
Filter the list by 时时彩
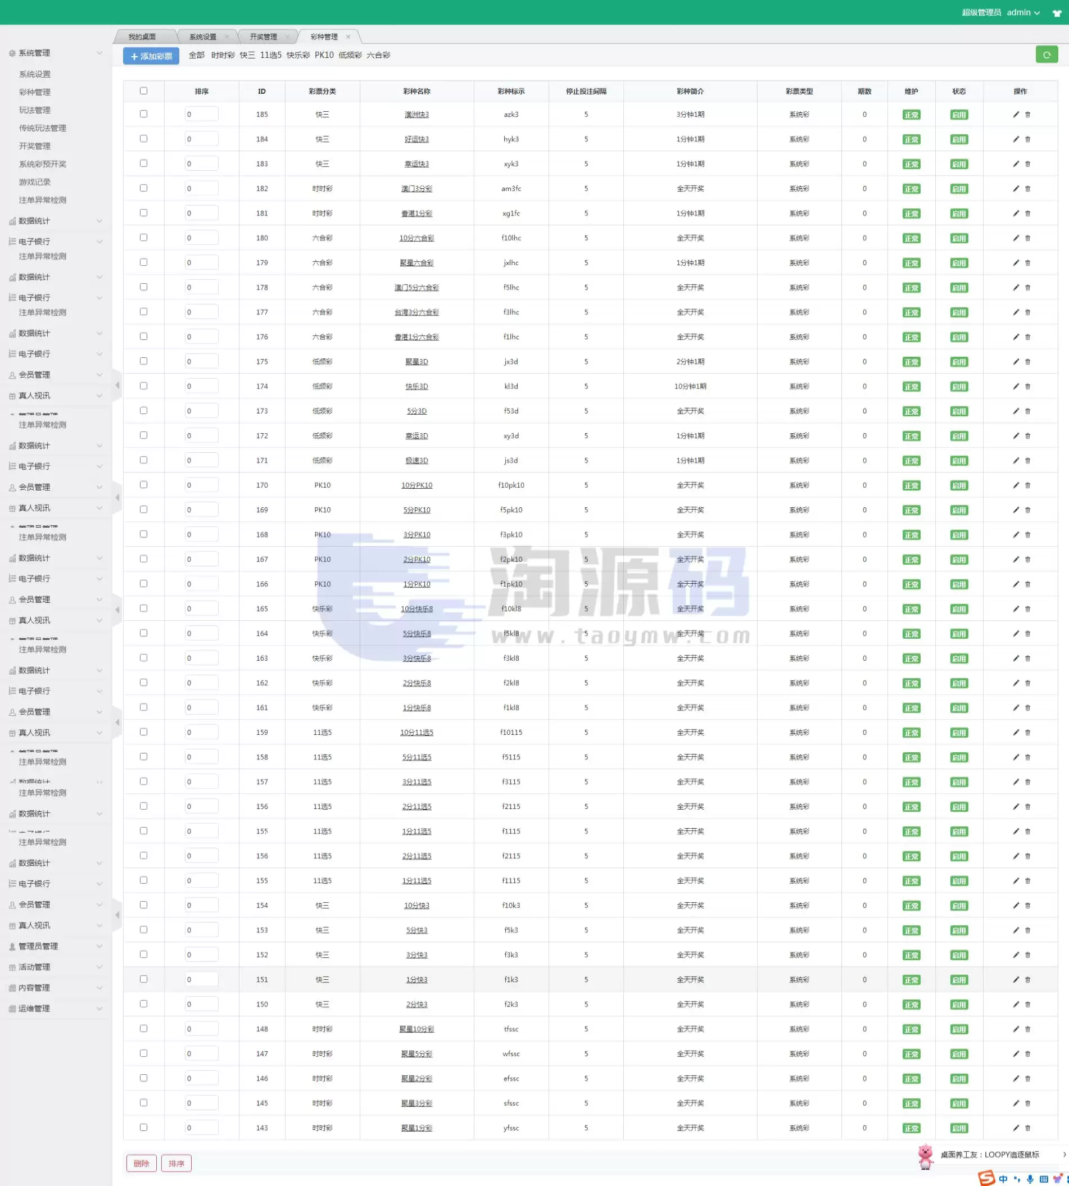point(223,55)
